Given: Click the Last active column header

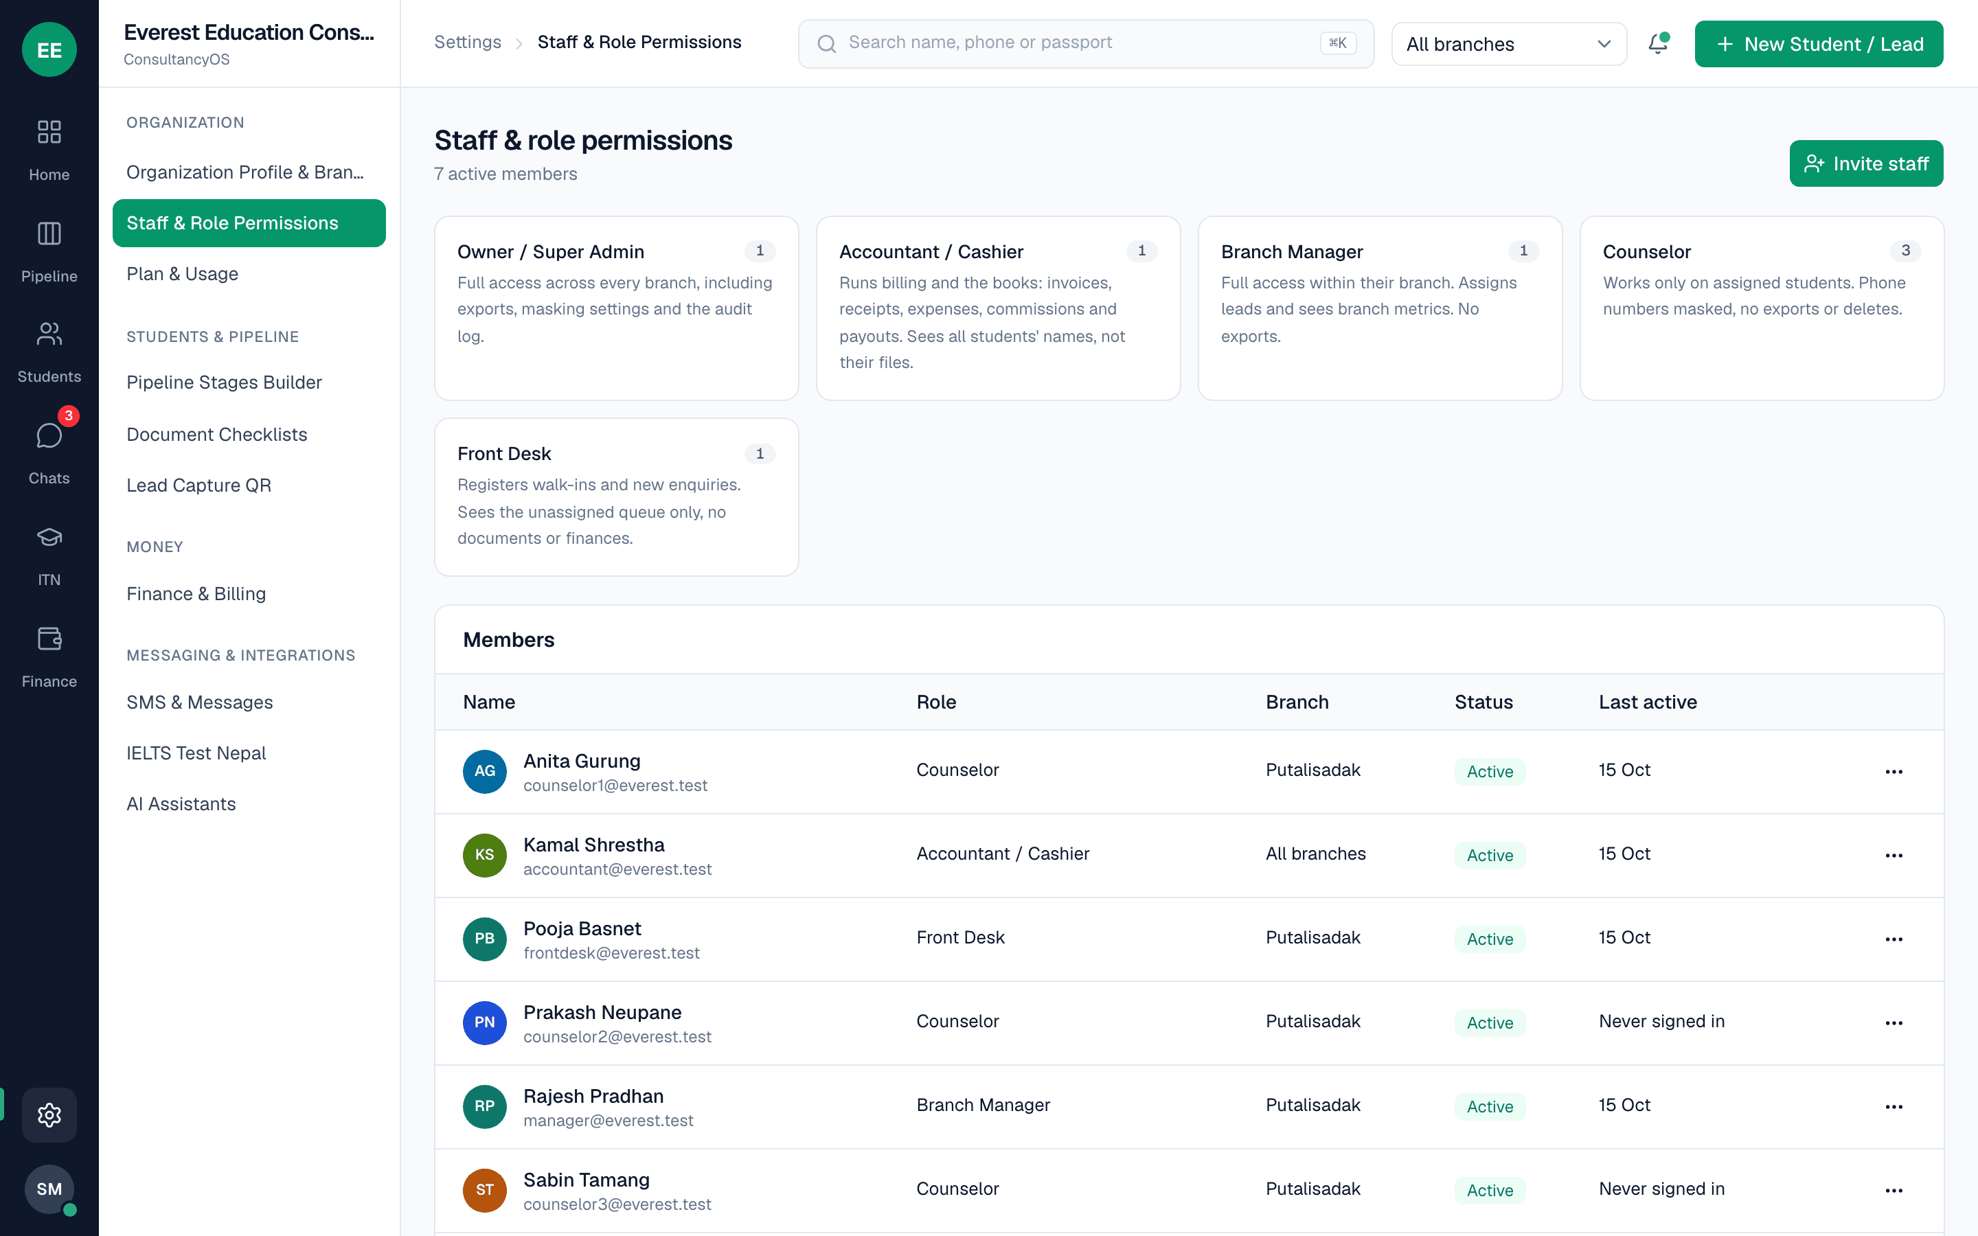Looking at the screenshot, I should click(1648, 701).
